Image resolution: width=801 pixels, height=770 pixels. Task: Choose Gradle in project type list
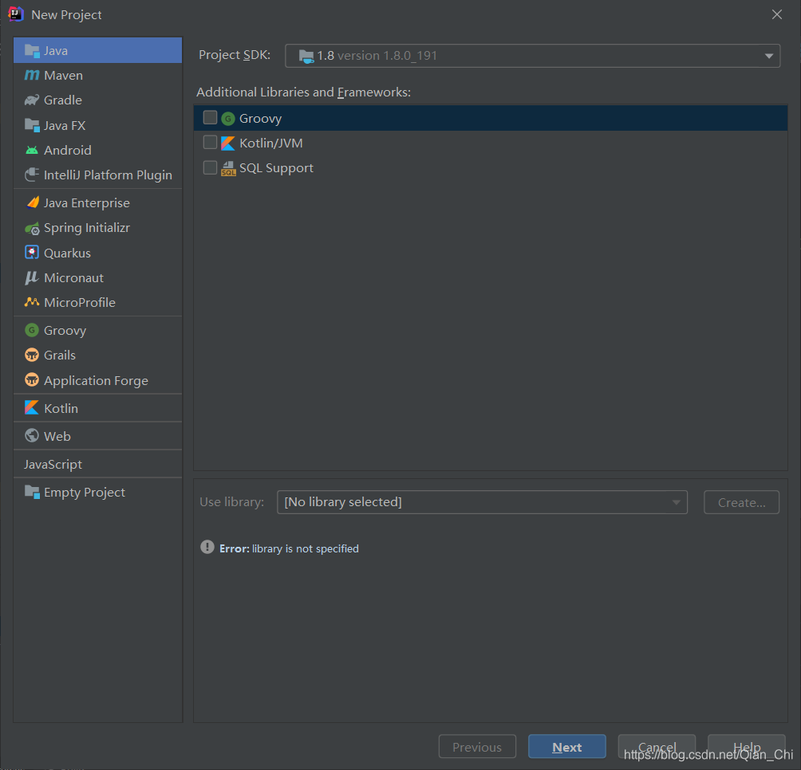(97, 100)
